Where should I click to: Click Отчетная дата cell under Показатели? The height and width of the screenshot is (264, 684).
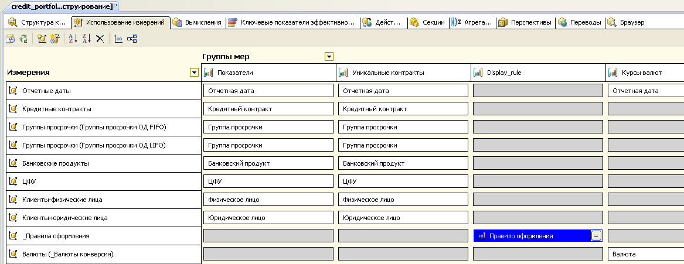tap(268, 91)
